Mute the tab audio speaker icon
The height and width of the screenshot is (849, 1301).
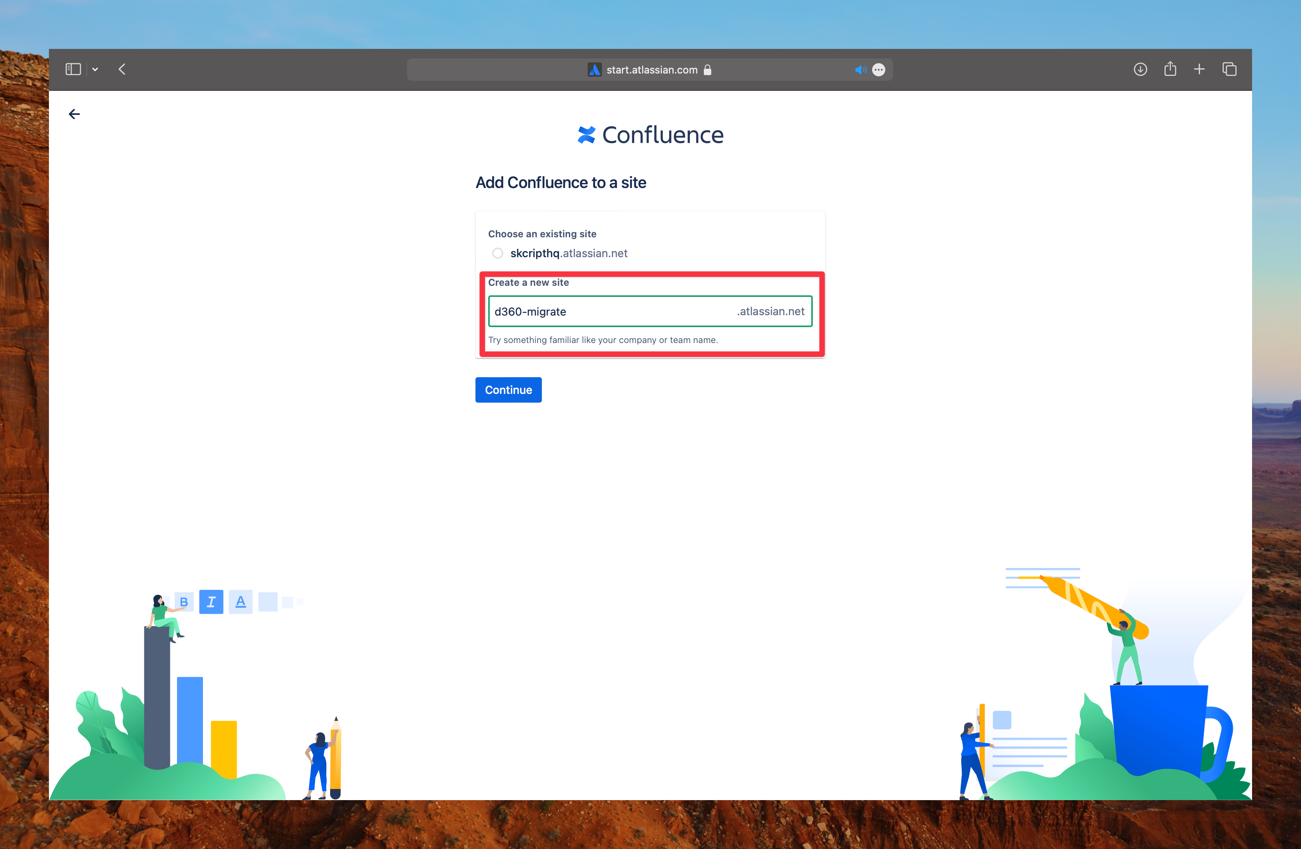(x=861, y=70)
